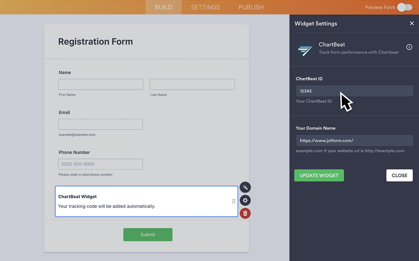This screenshot has width=419, height=261.
Task: Close the Widget Settings panel with the X
Action: click(412, 23)
